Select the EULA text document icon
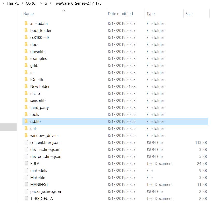 (x=26, y=163)
